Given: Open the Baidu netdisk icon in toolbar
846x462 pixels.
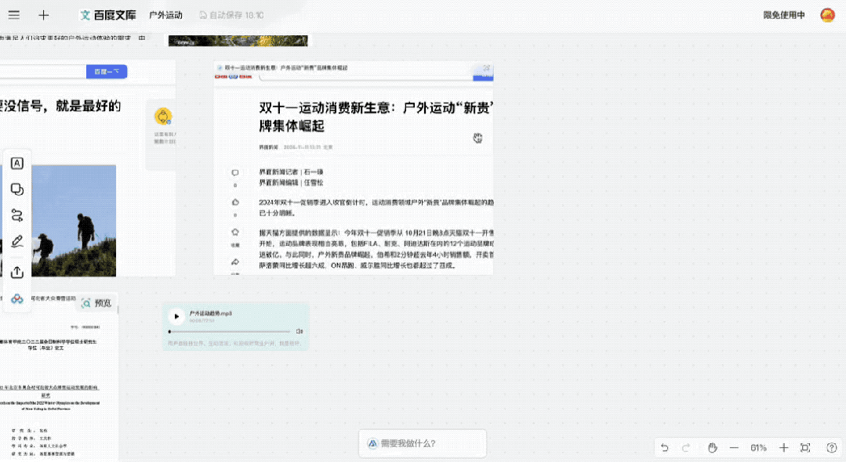Looking at the screenshot, I should (17, 298).
